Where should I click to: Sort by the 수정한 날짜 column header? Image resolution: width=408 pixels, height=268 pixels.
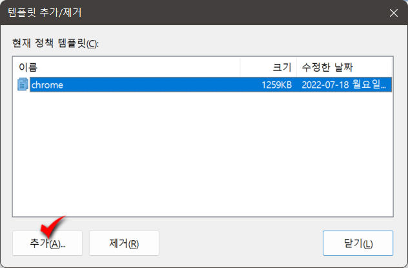tap(345, 67)
